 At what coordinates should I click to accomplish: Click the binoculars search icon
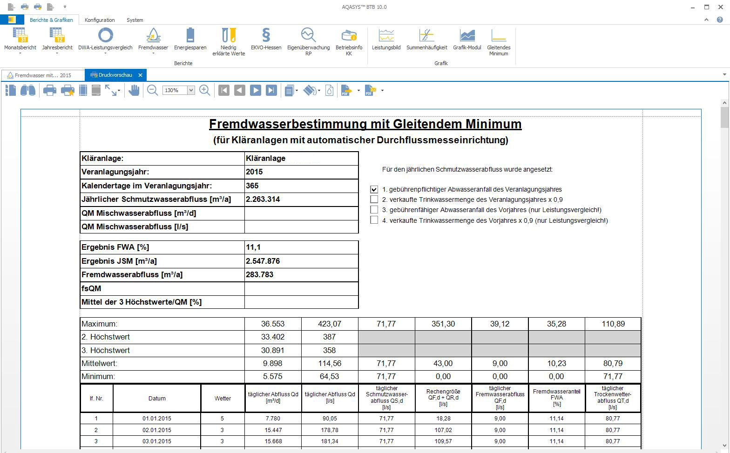click(x=28, y=90)
